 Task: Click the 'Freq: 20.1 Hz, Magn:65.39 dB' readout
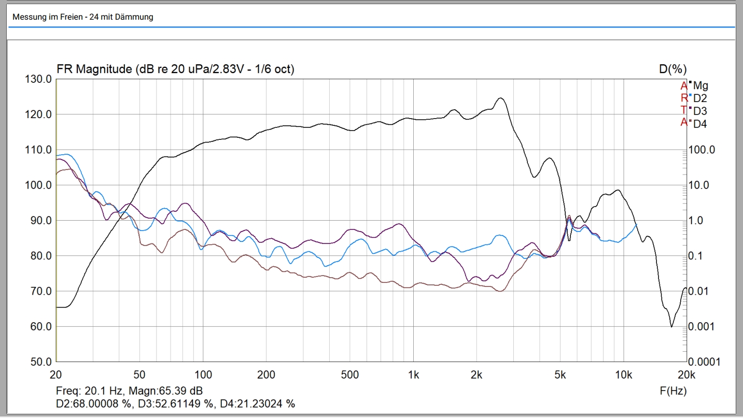pos(129,391)
